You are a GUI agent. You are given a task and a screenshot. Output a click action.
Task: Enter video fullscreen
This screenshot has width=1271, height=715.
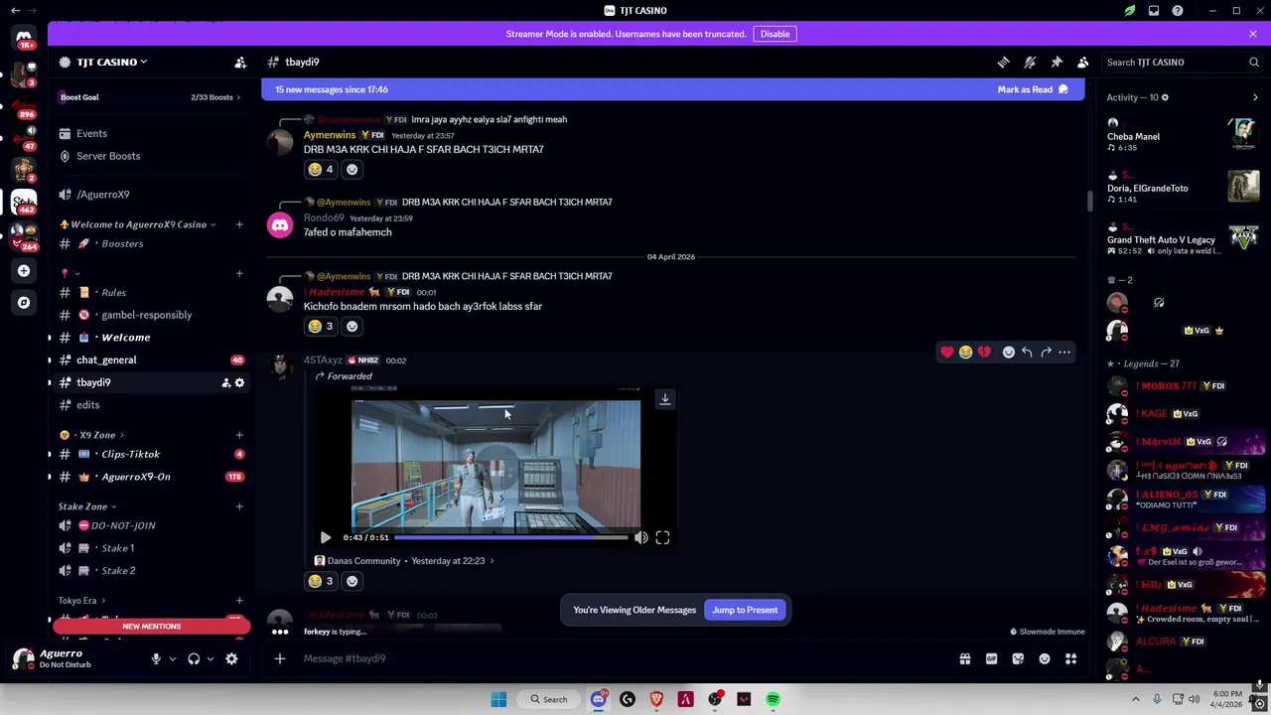(x=662, y=537)
